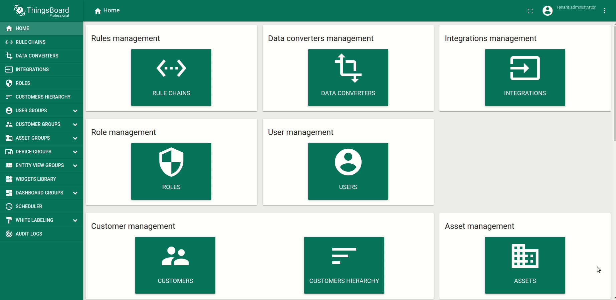This screenshot has height=300, width=616.
Task: Open the three-dot user menu
Action: [604, 11]
